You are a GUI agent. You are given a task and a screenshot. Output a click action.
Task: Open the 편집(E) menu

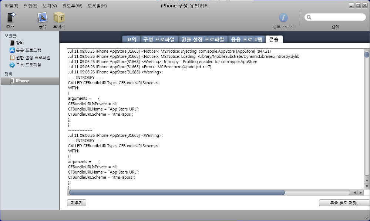tap(30, 6)
